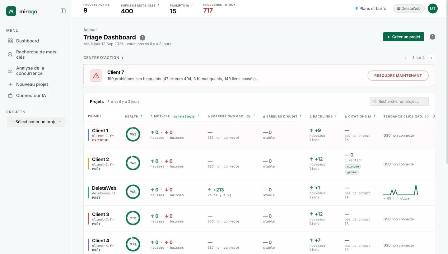Click the +213 impressions value for DeleteWeb
The height and width of the screenshot is (254, 448).
[x=216, y=190]
